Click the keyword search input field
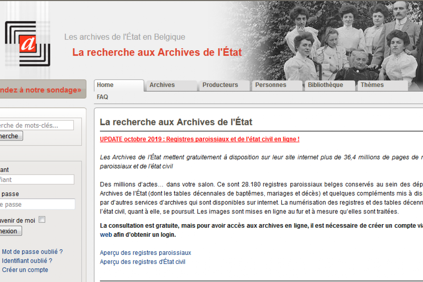Viewport: 423px width, 282px height. coord(37,125)
